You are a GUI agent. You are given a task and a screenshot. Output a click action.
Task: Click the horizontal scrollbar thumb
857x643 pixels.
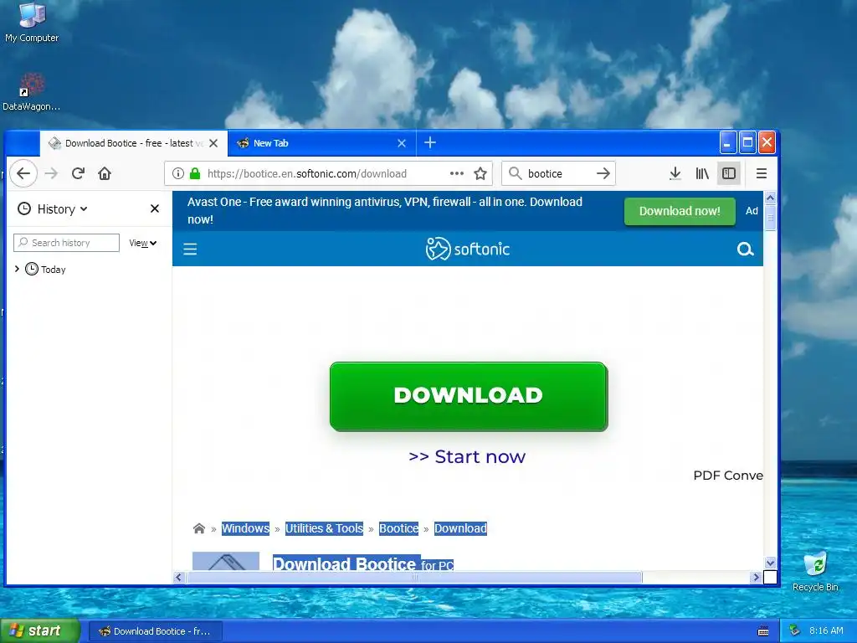pos(414,578)
